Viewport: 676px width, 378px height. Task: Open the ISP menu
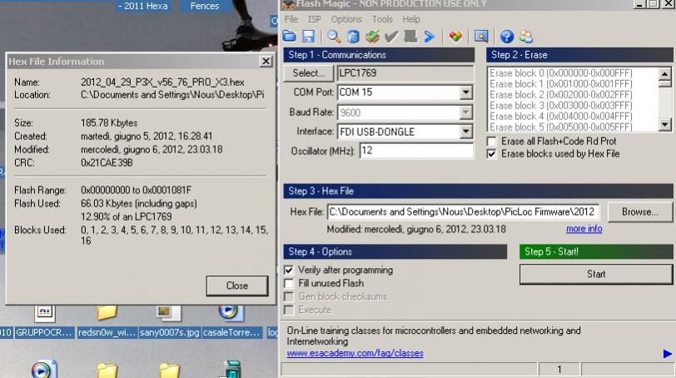314,19
